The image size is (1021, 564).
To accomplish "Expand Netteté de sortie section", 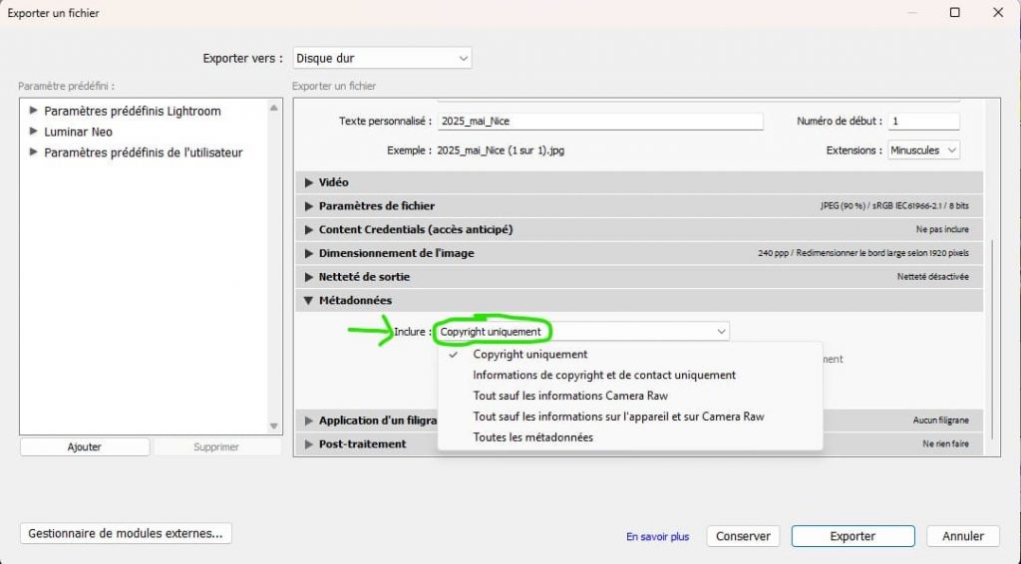I will (309, 277).
